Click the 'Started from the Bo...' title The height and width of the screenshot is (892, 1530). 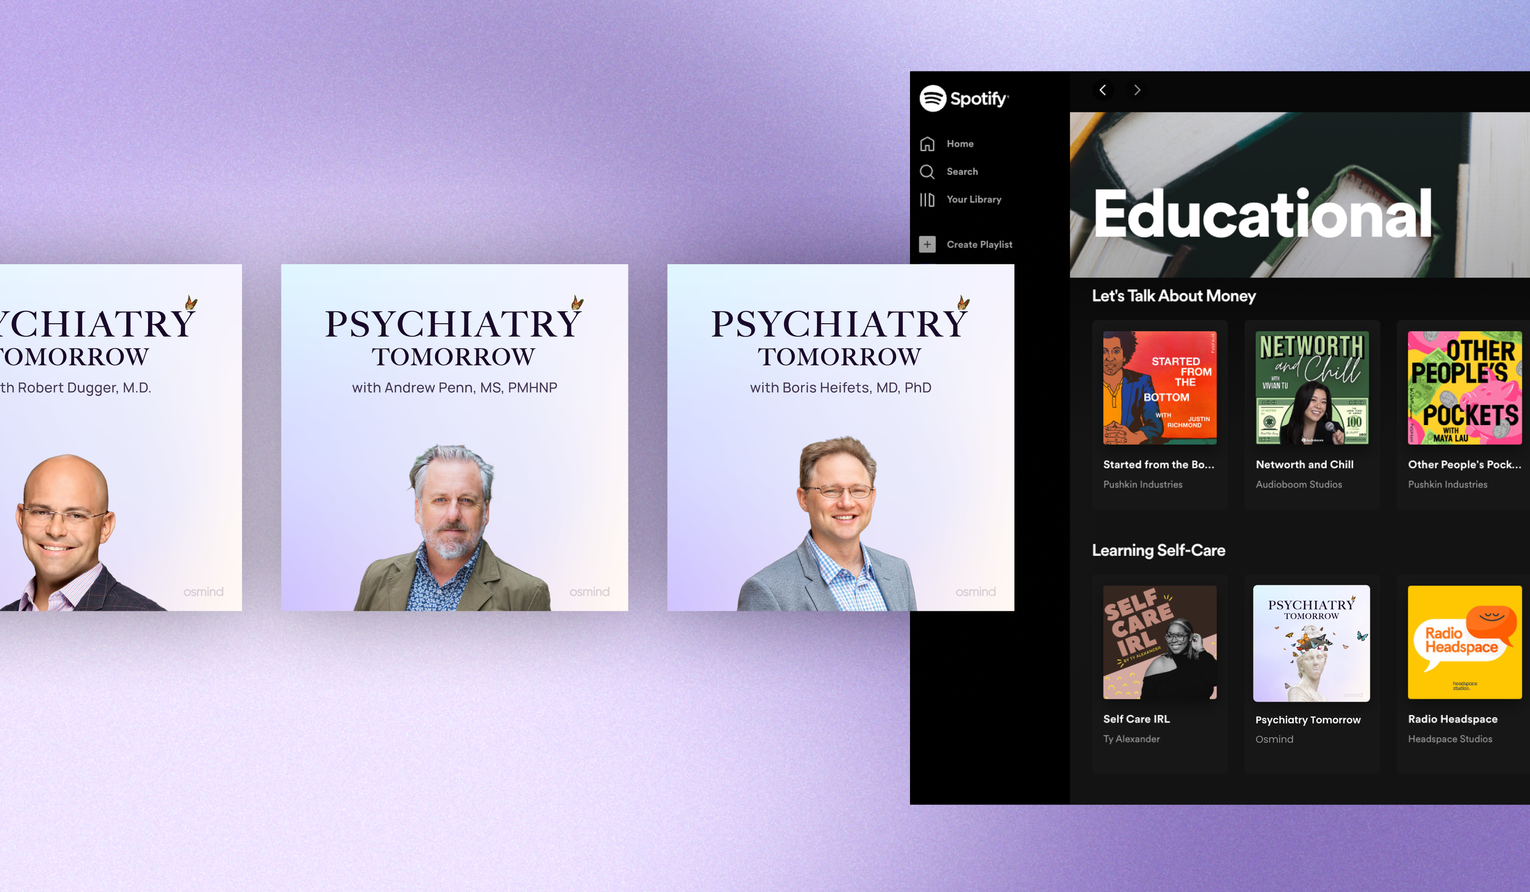click(x=1159, y=464)
